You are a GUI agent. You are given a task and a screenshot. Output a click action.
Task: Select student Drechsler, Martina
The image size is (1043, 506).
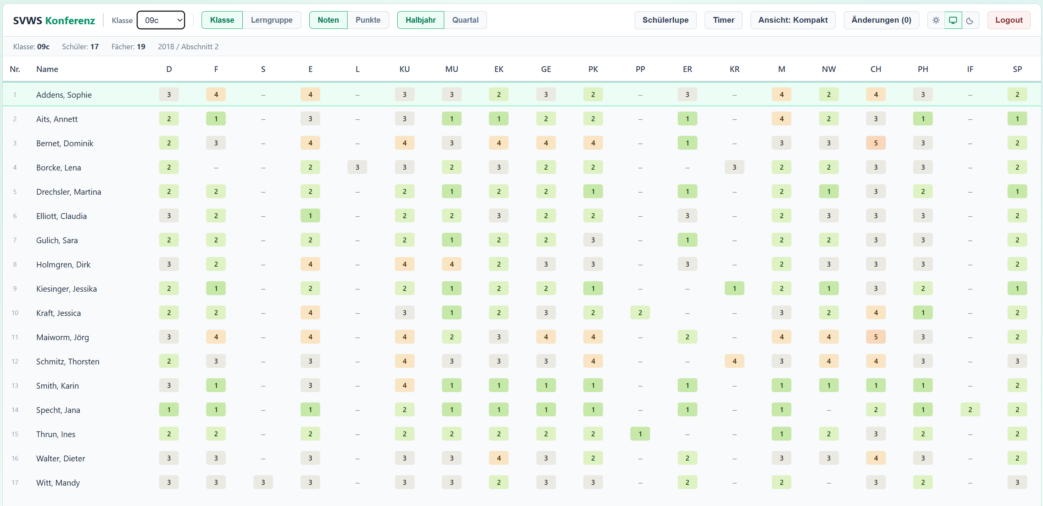coord(69,192)
